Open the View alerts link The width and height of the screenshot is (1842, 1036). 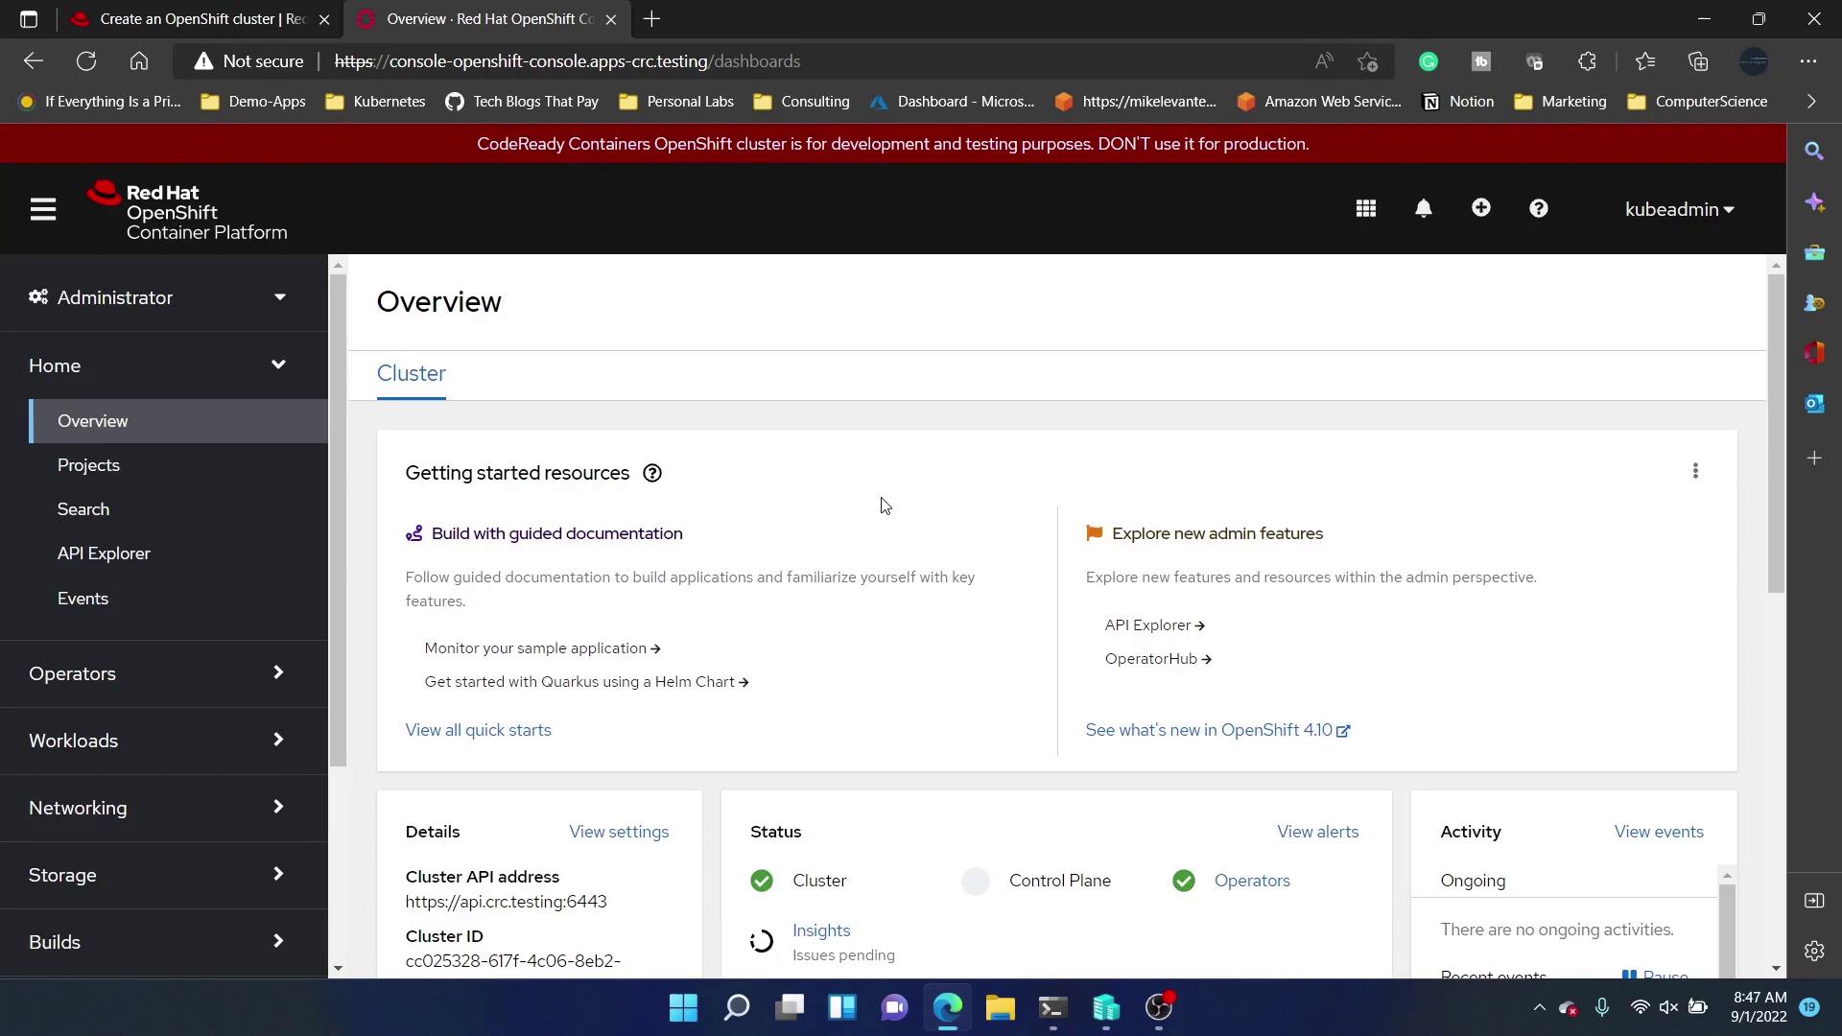tap(1317, 832)
